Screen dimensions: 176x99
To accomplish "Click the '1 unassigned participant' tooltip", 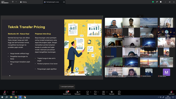I will [67, 87].
